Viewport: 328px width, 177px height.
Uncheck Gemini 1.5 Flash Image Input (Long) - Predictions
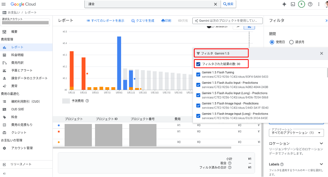point(198,116)
